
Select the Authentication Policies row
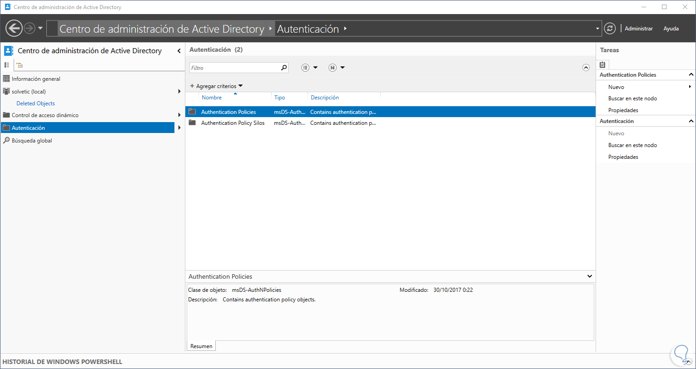tap(390, 112)
